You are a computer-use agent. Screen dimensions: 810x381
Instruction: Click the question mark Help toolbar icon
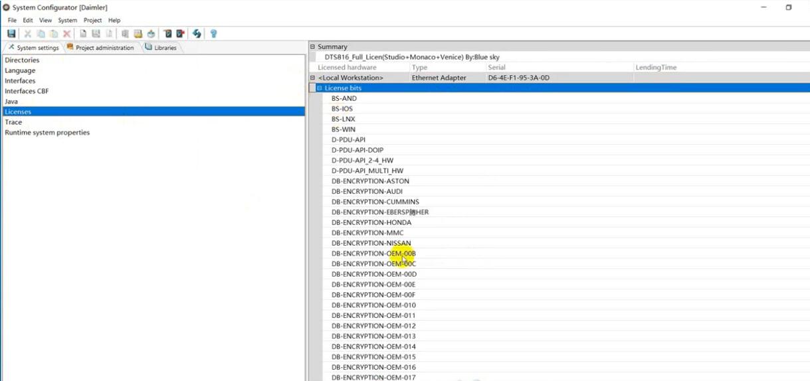(213, 34)
